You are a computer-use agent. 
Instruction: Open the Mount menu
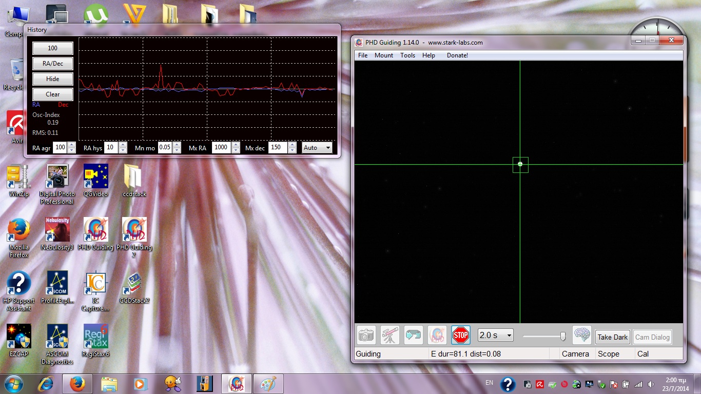click(x=384, y=55)
